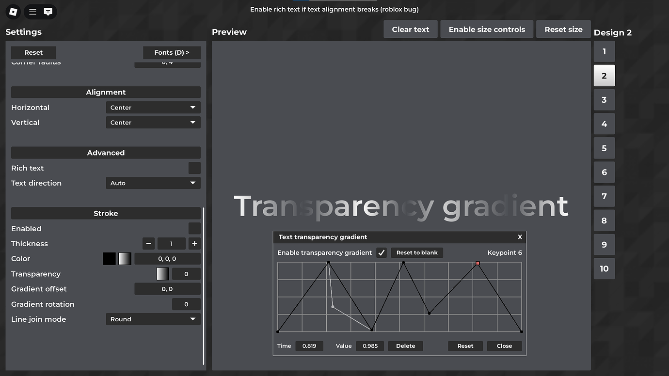Enable the Rich text option
The height and width of the screenshot is (376, 669).
(x=194, y=168)
